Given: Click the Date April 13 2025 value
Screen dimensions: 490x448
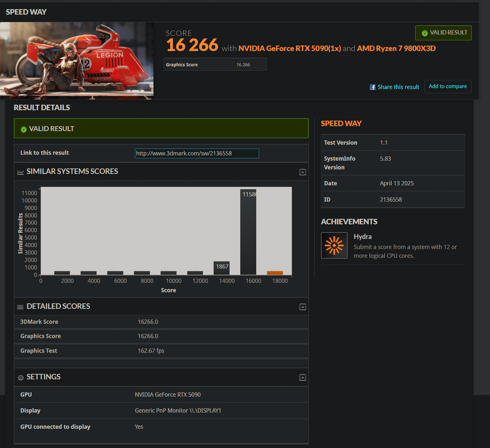Looking at the screenshot, I should (x=397, y=183).
